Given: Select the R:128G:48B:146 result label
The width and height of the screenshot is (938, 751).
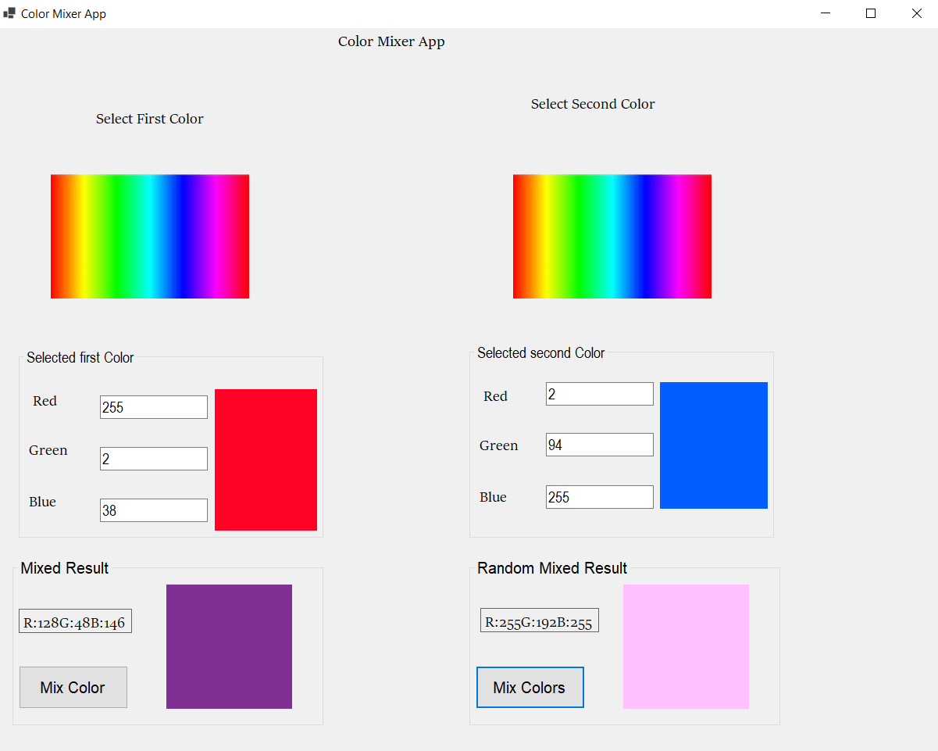Looking at the screenshot, I should point(75,620).
